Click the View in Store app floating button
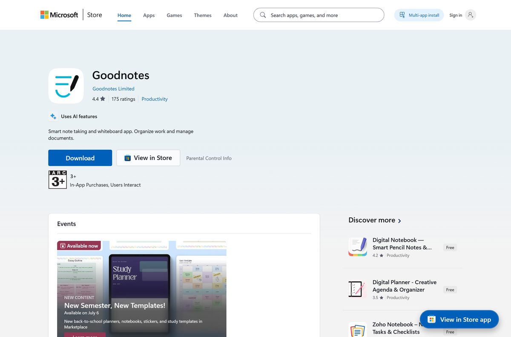The width and height of the screenshot is (511, 337). pos(459,320)
